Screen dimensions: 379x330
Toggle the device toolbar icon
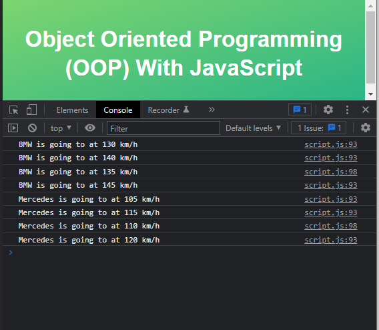click(31, 110)
